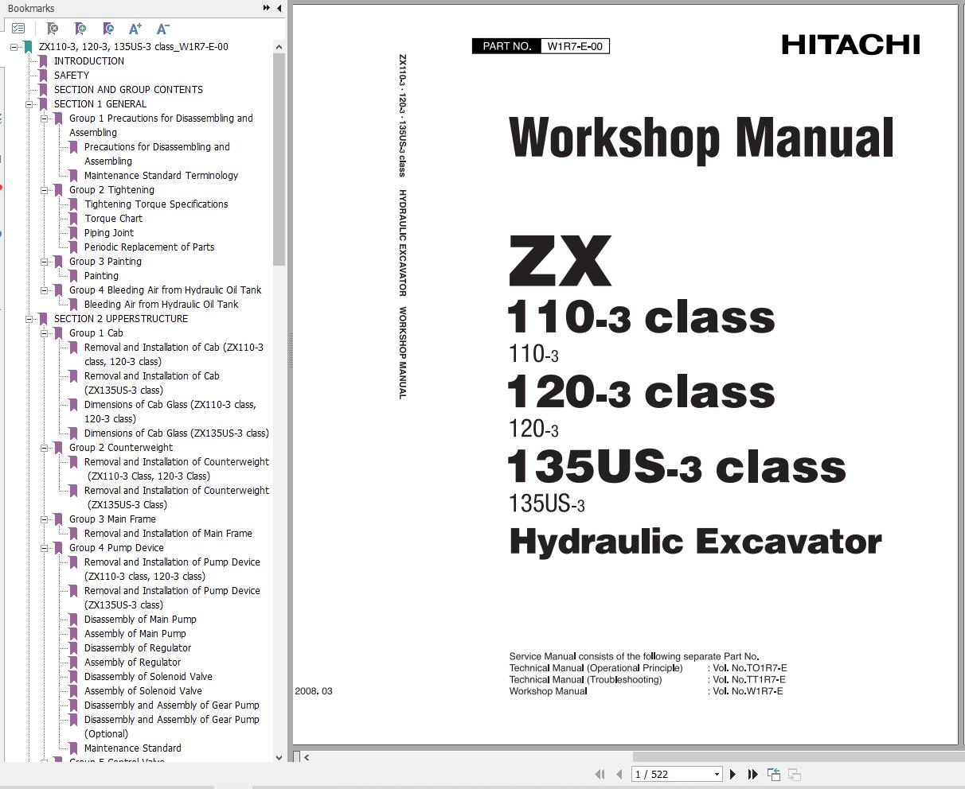This screenshot has width=965, height=789.
Task: Select Disassembly of Solenoid Valve bookmark
Action: click(x=148, y=677)
